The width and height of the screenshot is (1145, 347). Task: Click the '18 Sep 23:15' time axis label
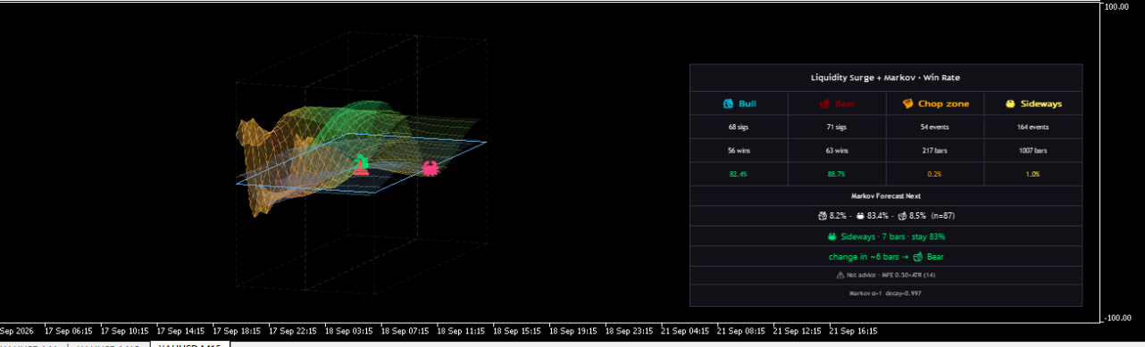[x=630, y=330]
